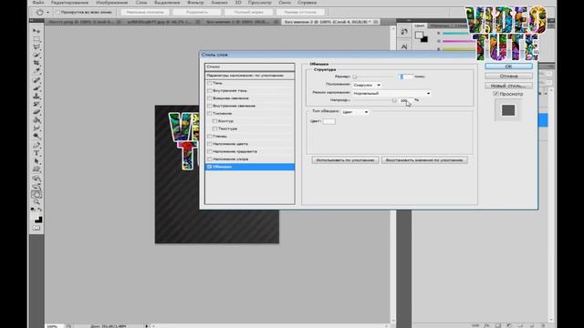584x328 pixels.
Task: Toggle Прокрутка во всех окнах checkbox
Action: click(57, 12)
